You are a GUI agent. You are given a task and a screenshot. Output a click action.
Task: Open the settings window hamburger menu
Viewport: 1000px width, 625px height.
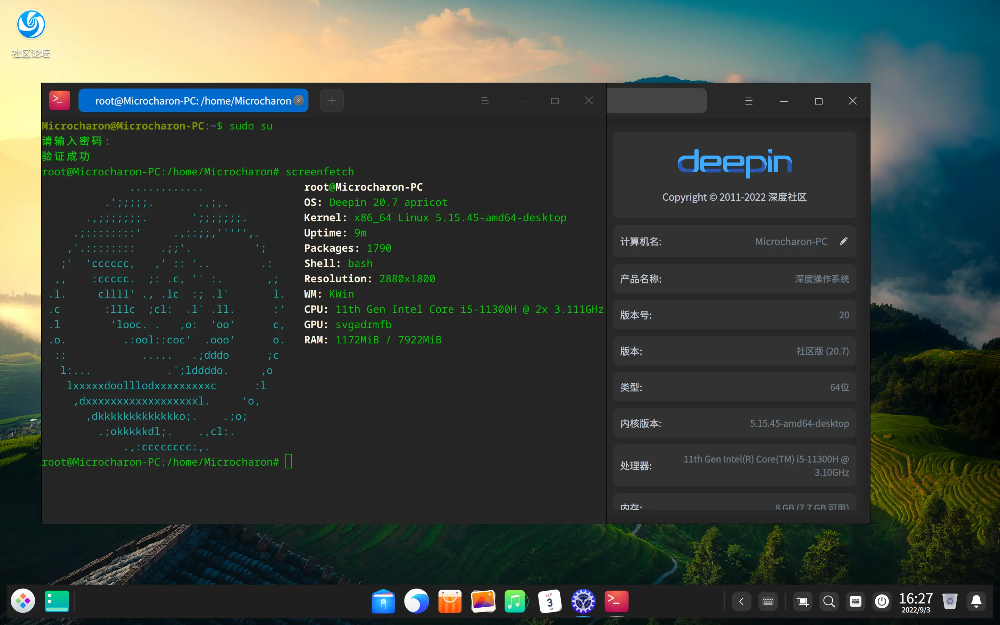749,101
